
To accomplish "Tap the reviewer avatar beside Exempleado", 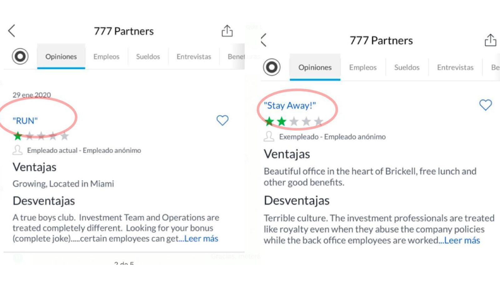I will (x=269, y=136).
